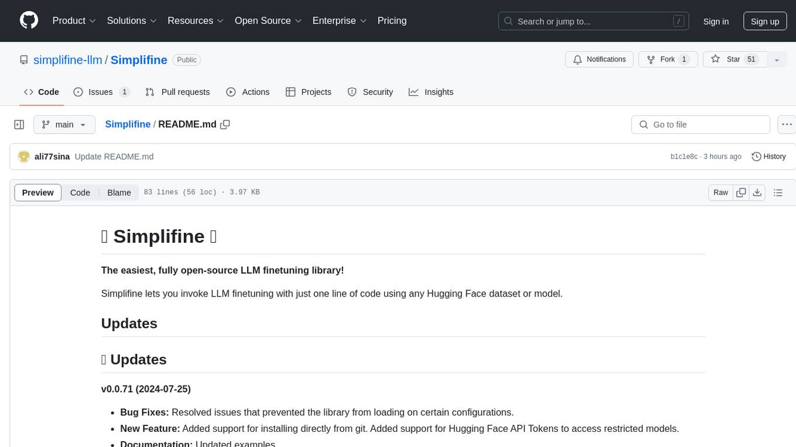Switch to the Actions tab
The image size is (796, 447).
coord(248,92)
